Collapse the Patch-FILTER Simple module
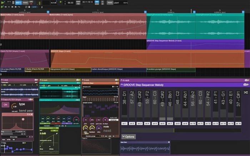Image resolution: width=250 pixels, height=156 pixels. pos(2,99)
